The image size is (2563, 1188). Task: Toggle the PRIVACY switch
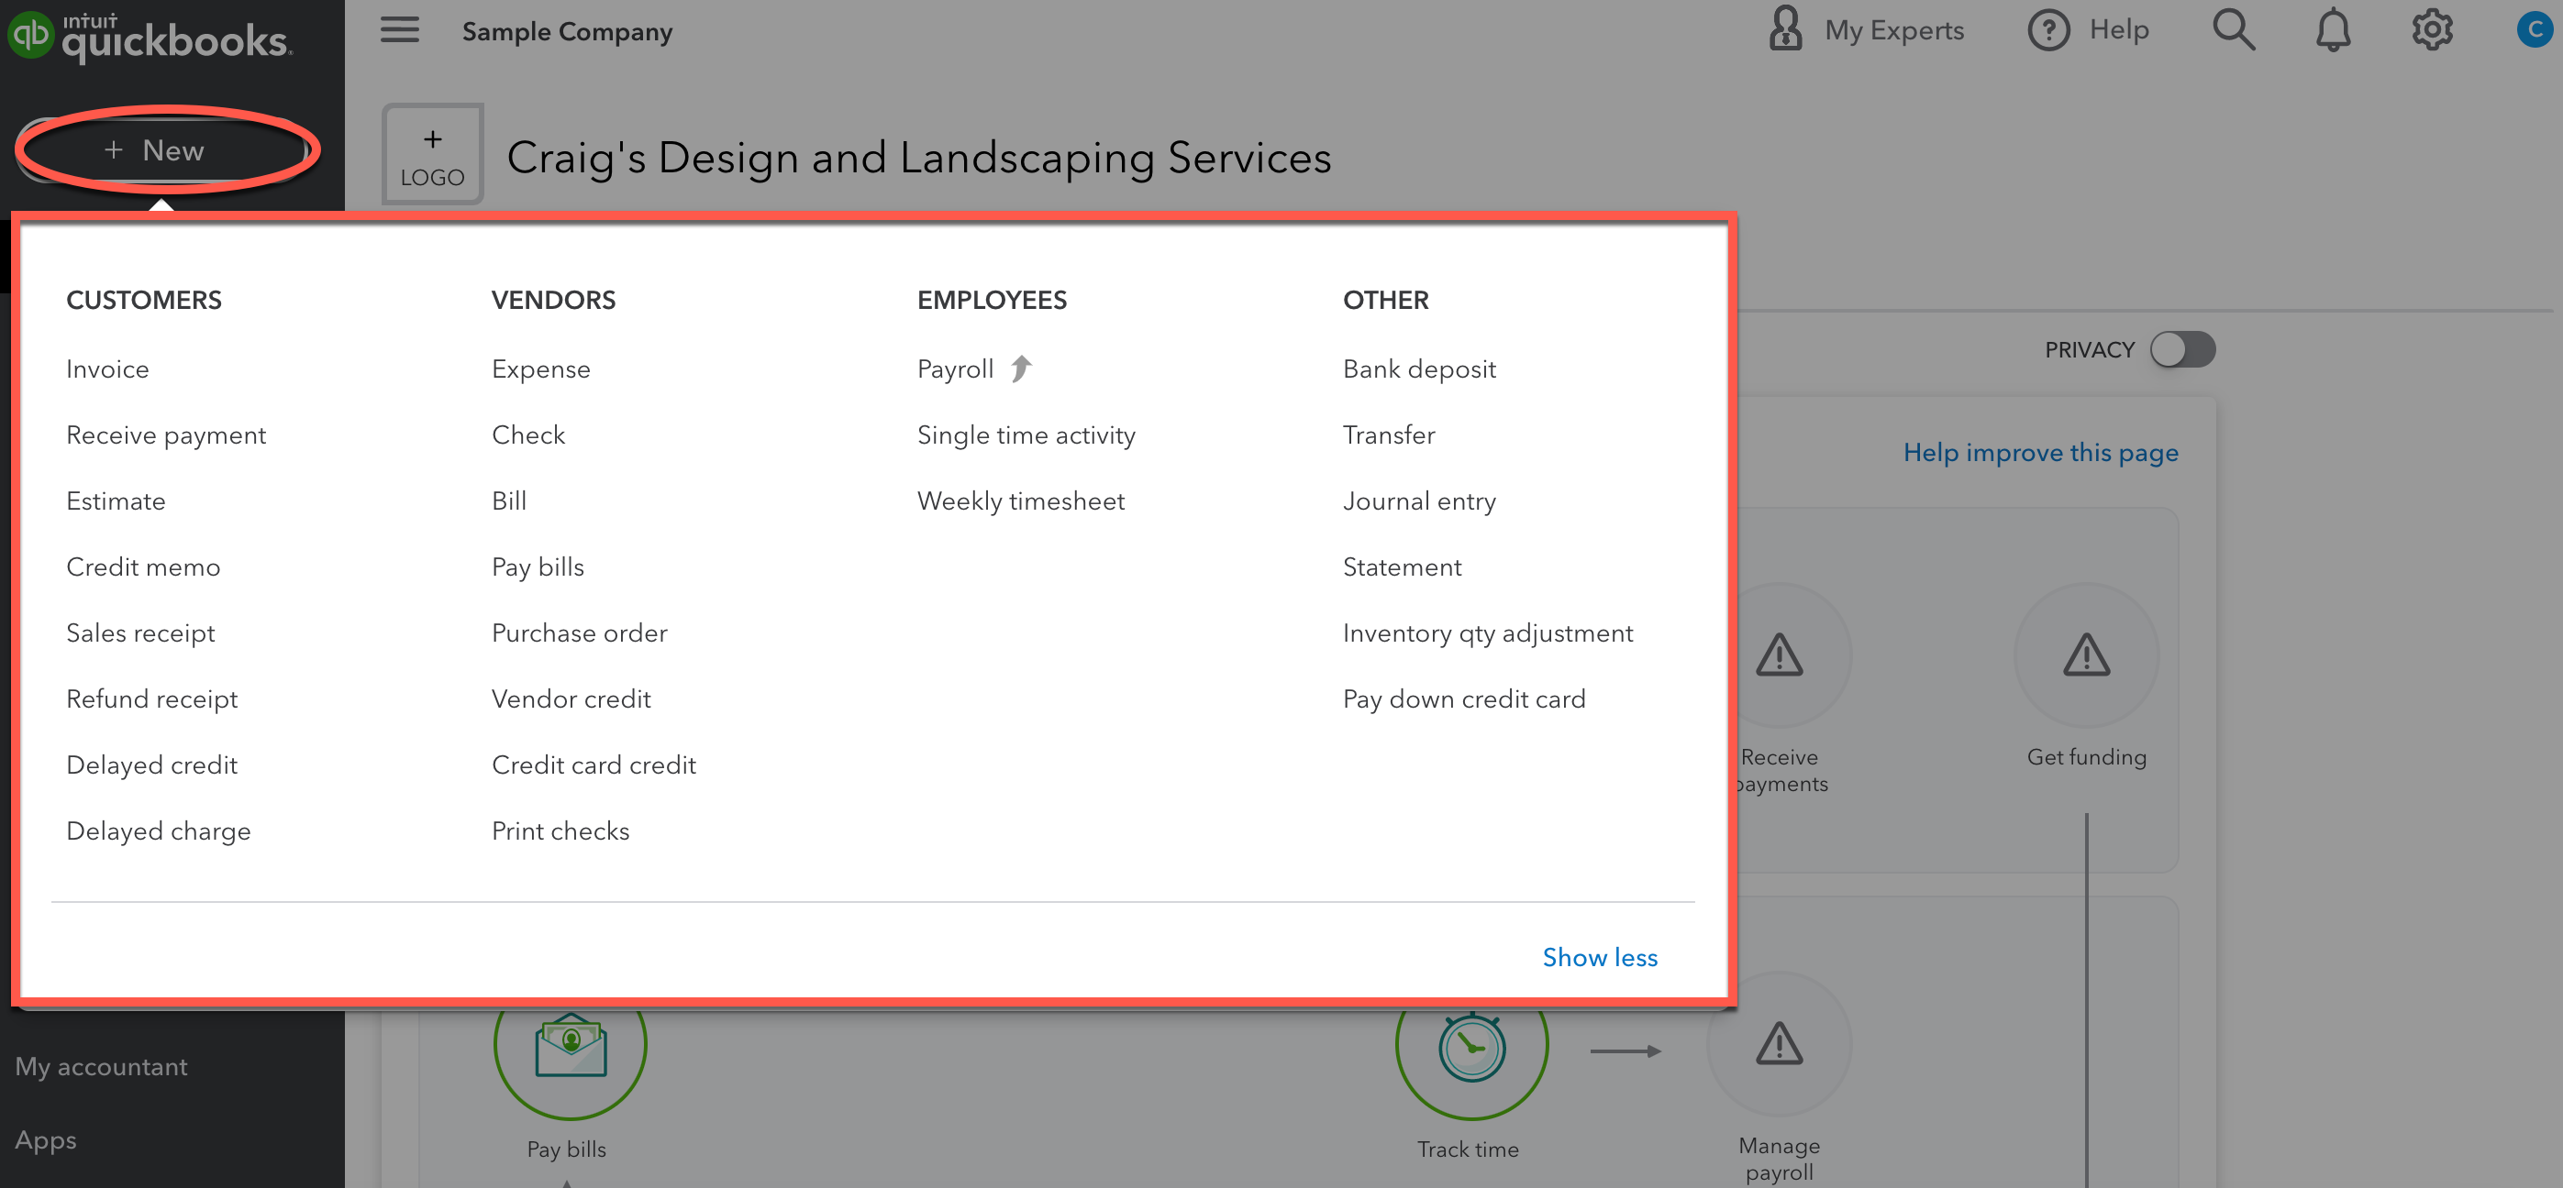2182,350
